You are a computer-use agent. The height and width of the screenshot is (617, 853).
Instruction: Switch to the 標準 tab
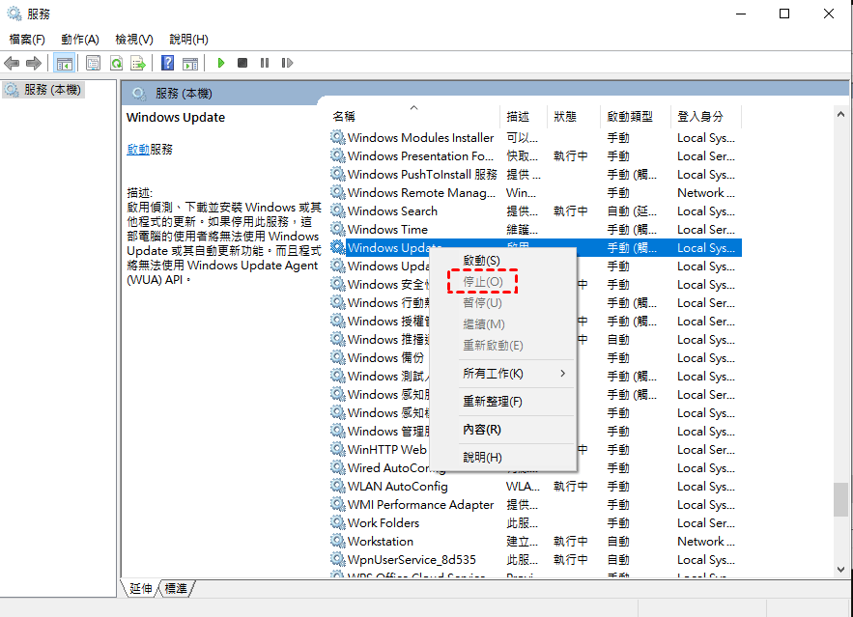(176, 588)
